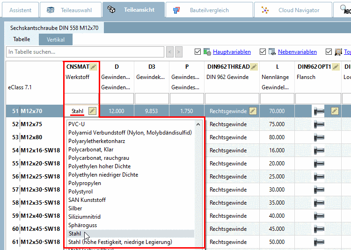The height and width of the screenshot is (250, 351).
Task: Click the pencil icon next to CNSMAT header
Action: [x=93, y=66]
